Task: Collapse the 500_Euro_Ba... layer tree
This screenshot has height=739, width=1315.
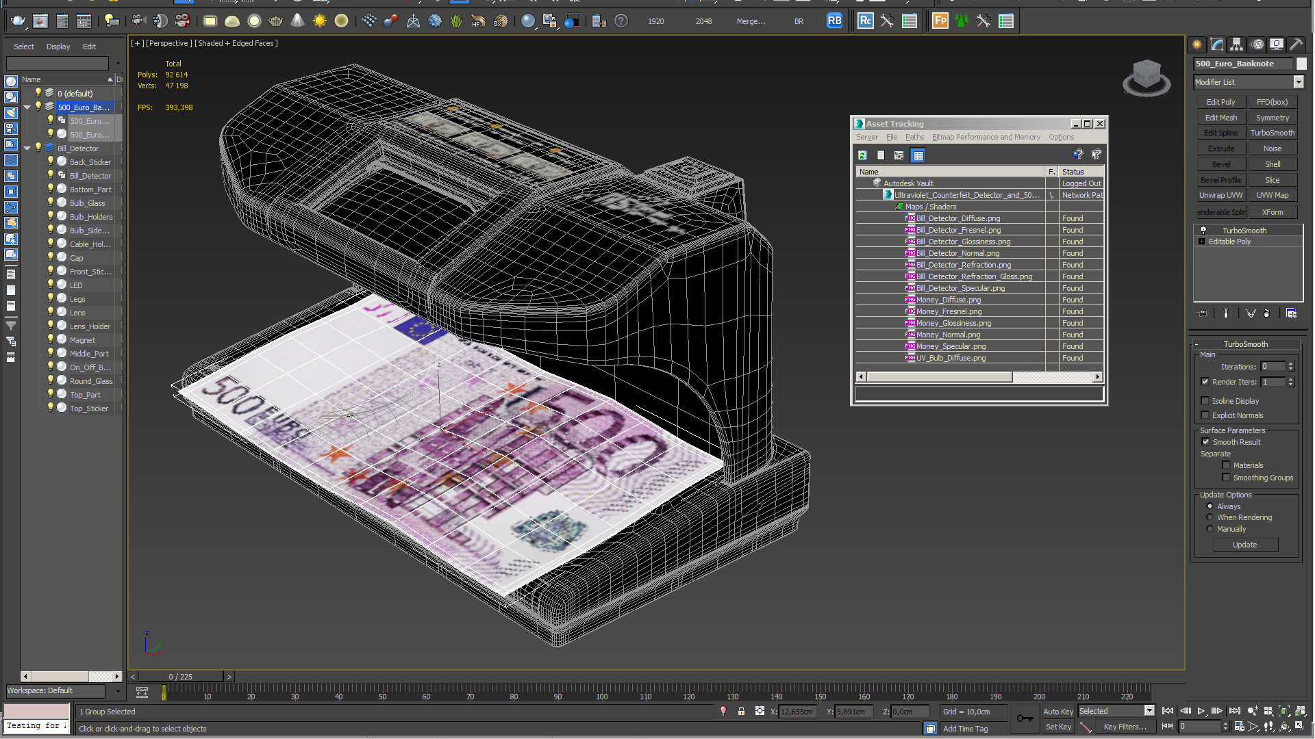Action: [x=27, y=107]
